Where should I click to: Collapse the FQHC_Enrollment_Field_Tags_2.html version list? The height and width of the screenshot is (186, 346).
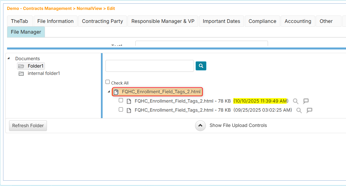tap(109, 92)
